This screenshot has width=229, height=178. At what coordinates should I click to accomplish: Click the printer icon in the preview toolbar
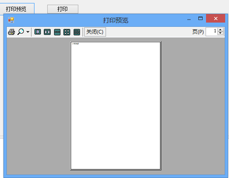[x=11, y=32]
